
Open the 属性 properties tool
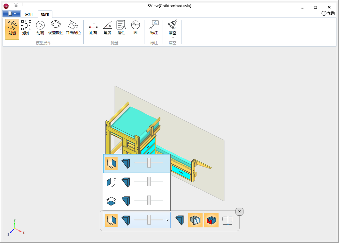[121, 28]
